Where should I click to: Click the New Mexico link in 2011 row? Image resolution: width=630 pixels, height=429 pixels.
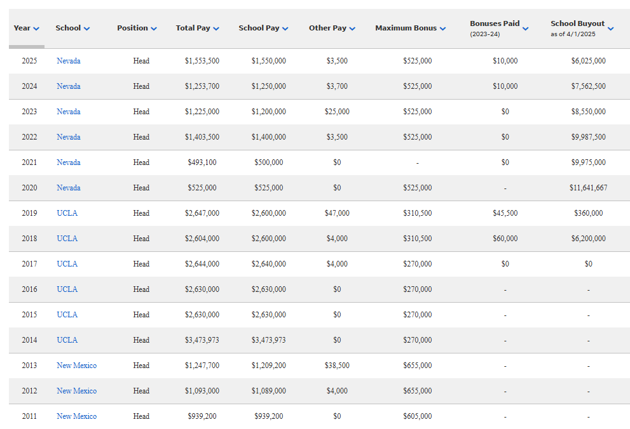pos(76,416)
